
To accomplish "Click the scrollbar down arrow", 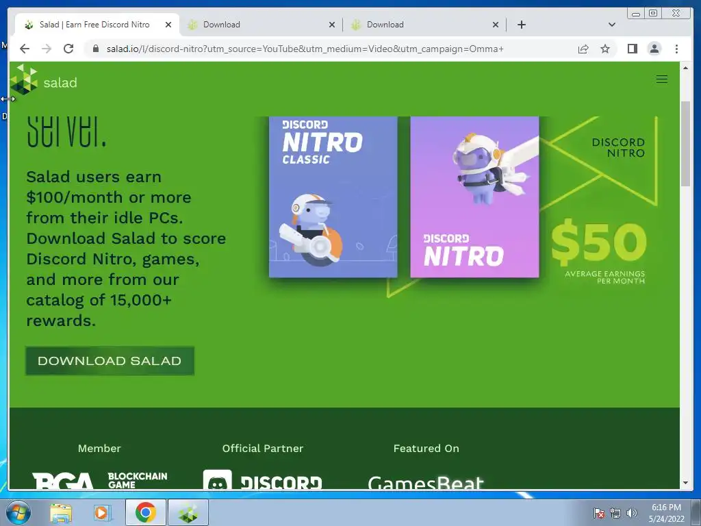I will click(685, 484).
